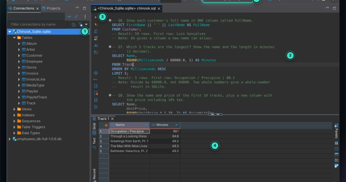Toggle link with editor in Connections panel
Screen dimensions: 346x182
(76, 16)
